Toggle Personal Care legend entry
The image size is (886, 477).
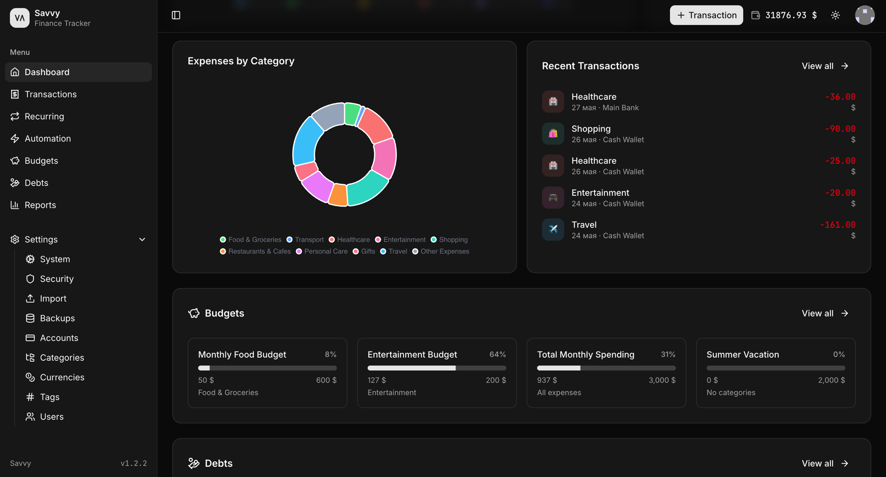tap(322, 251)
